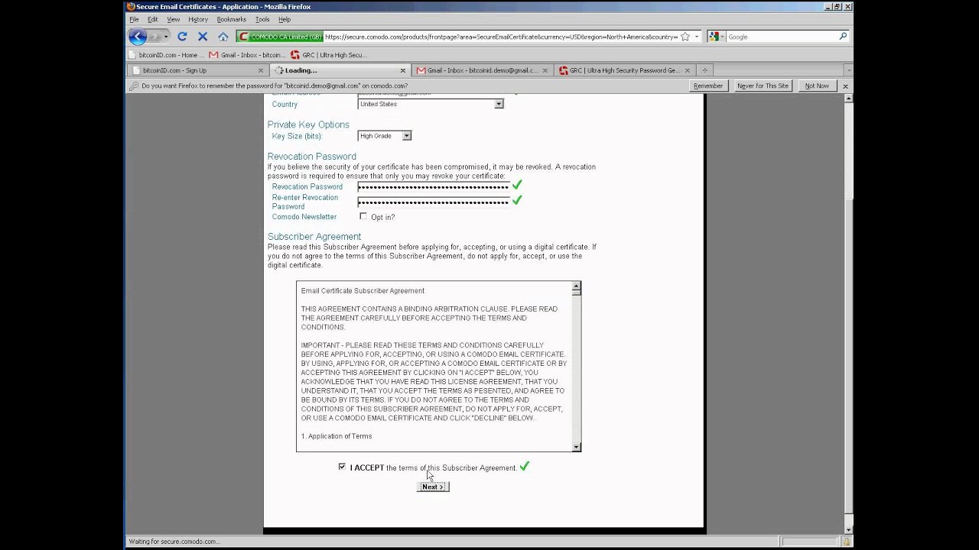Image resolution: width=979 pixels, height=550 pixels.
Task: Click Remember in the password bar
Action: (707, 86)
